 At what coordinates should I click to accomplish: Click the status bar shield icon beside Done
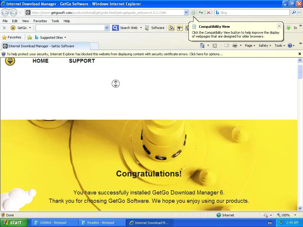(3, 215)
